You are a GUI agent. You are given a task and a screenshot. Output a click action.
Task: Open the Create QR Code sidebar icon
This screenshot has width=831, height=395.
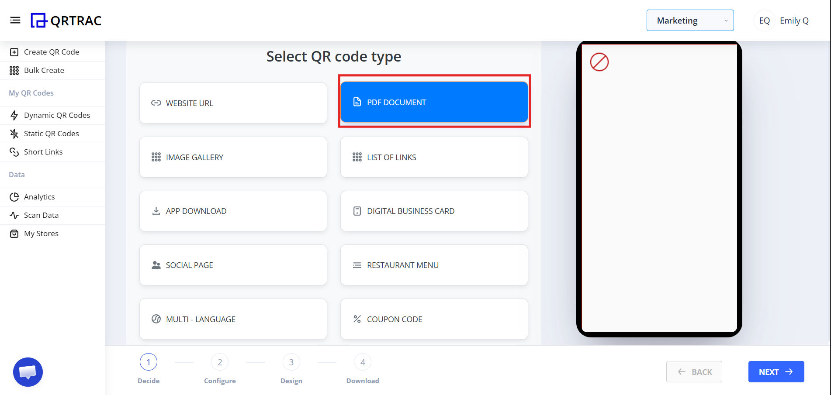click(x=14, y=52)
